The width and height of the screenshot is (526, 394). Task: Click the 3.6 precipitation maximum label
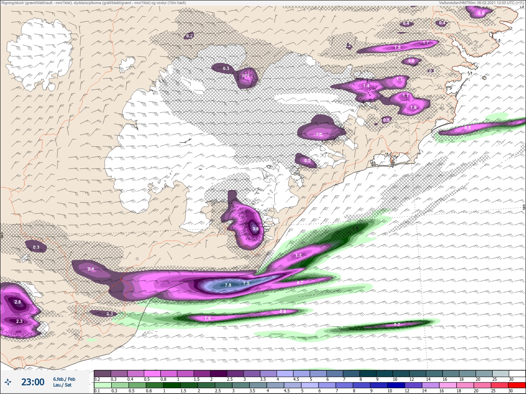(256, 229)
